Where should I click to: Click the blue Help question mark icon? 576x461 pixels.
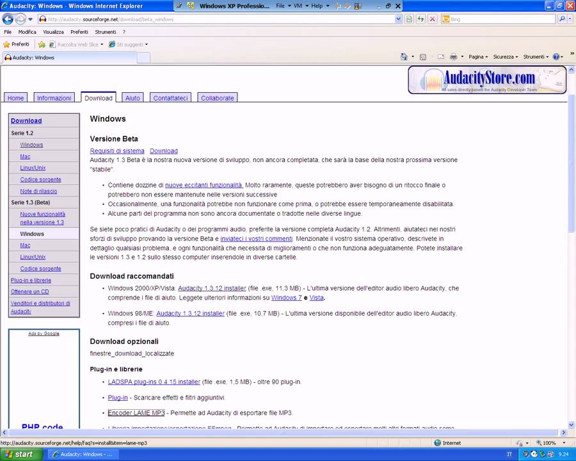[556, 56]
